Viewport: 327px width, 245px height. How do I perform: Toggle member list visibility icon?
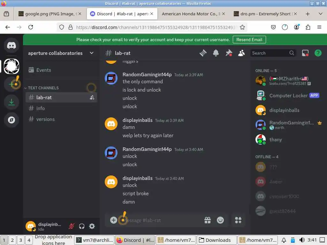(x=241, y=53)
